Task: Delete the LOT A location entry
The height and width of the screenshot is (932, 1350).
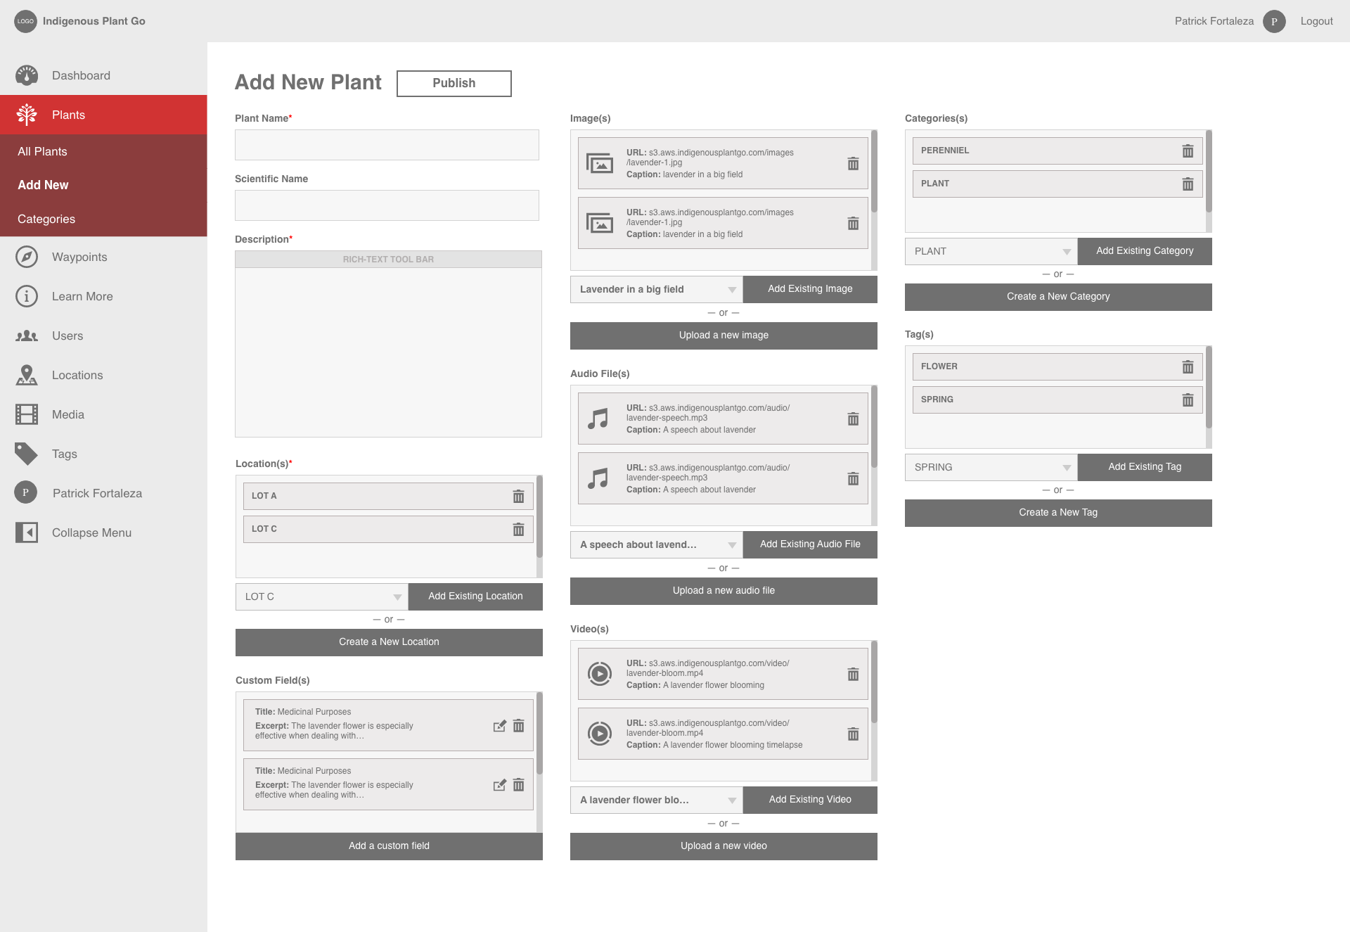Action: tap(518, 497)
